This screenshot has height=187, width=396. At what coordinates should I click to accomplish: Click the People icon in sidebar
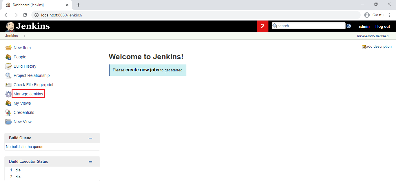coord(8,57)
